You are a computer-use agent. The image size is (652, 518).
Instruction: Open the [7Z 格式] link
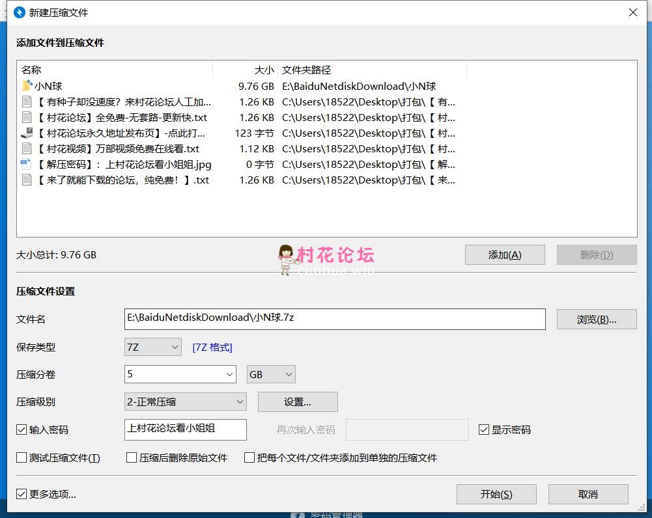[x=212, y=348]
